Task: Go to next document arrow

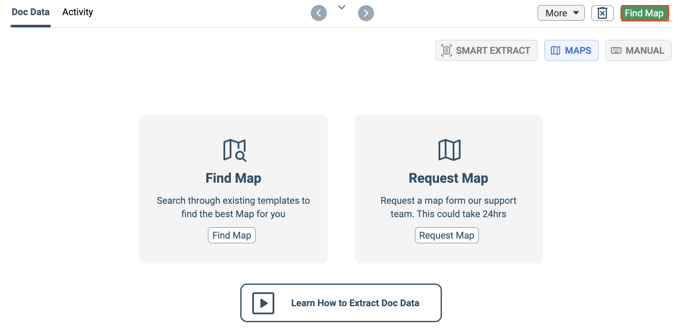Action: [366, 13]
